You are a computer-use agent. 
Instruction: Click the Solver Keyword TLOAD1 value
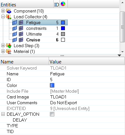[x=58, y=68]
